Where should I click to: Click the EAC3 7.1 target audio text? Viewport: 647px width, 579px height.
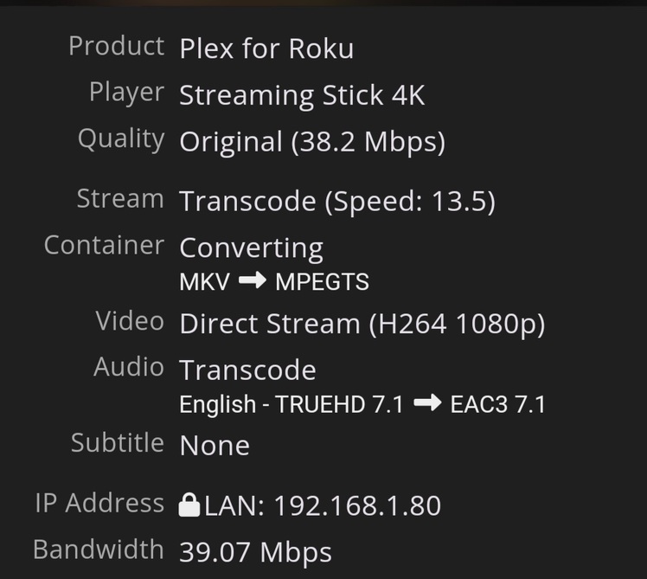coord(498,404)
